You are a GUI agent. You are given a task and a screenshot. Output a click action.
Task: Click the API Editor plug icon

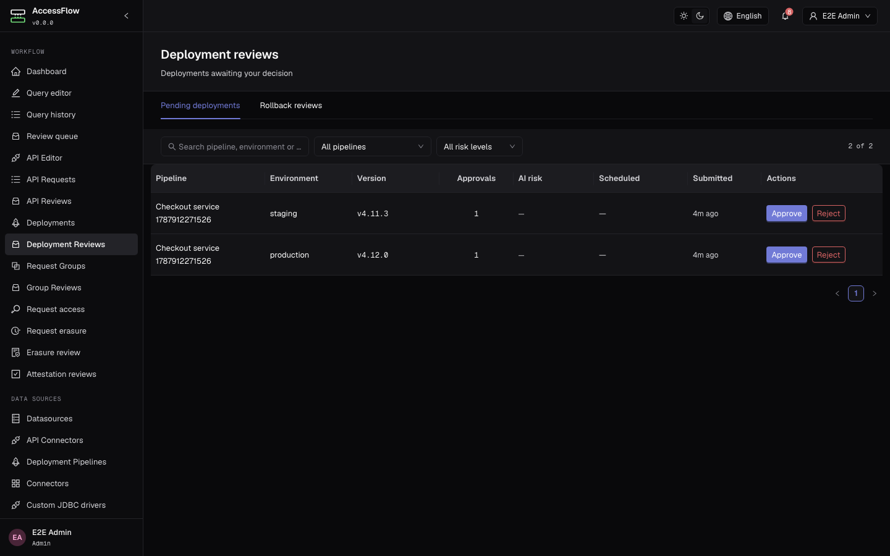point(16,158)
